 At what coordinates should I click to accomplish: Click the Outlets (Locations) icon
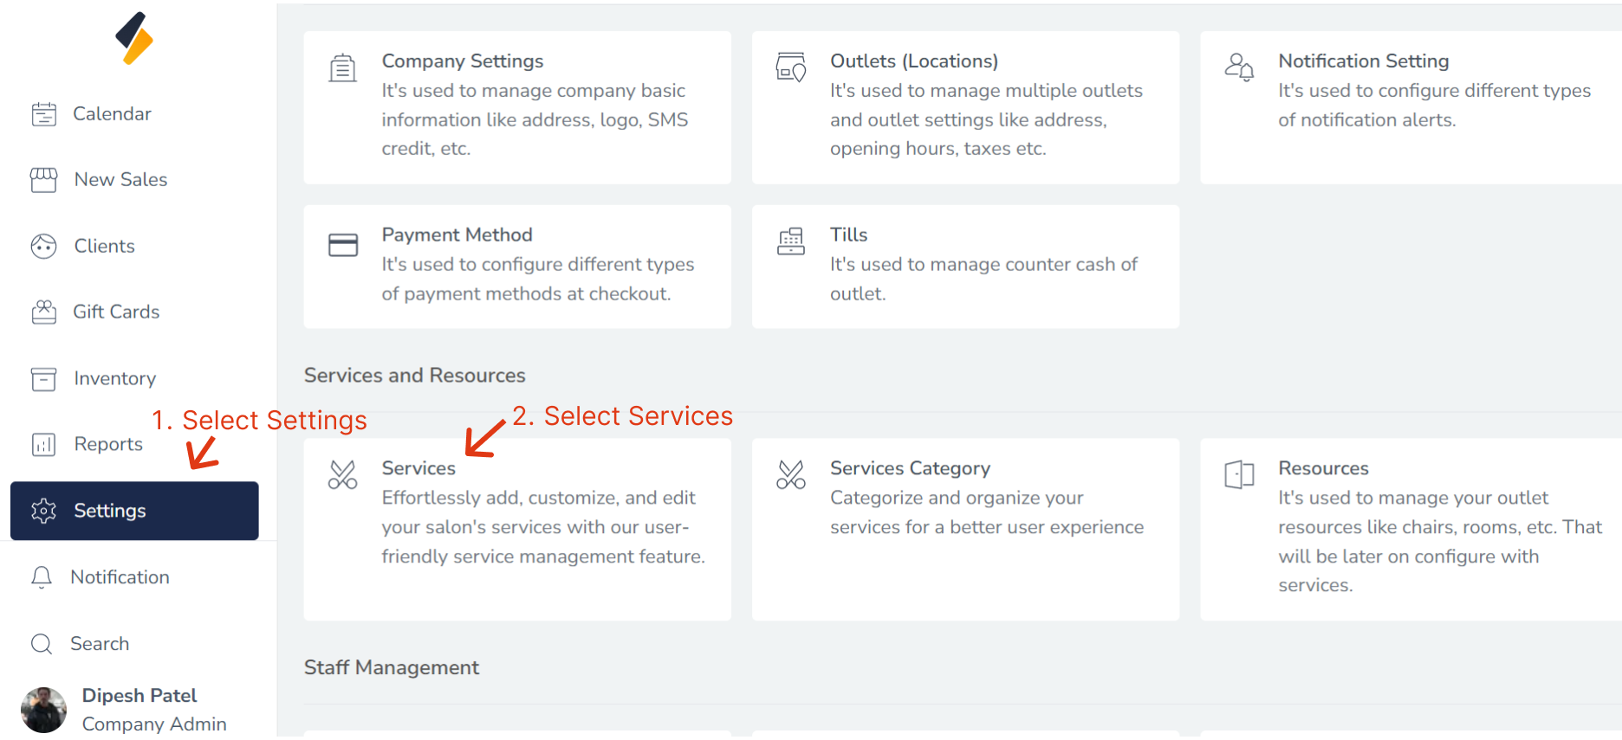[790, 67]
